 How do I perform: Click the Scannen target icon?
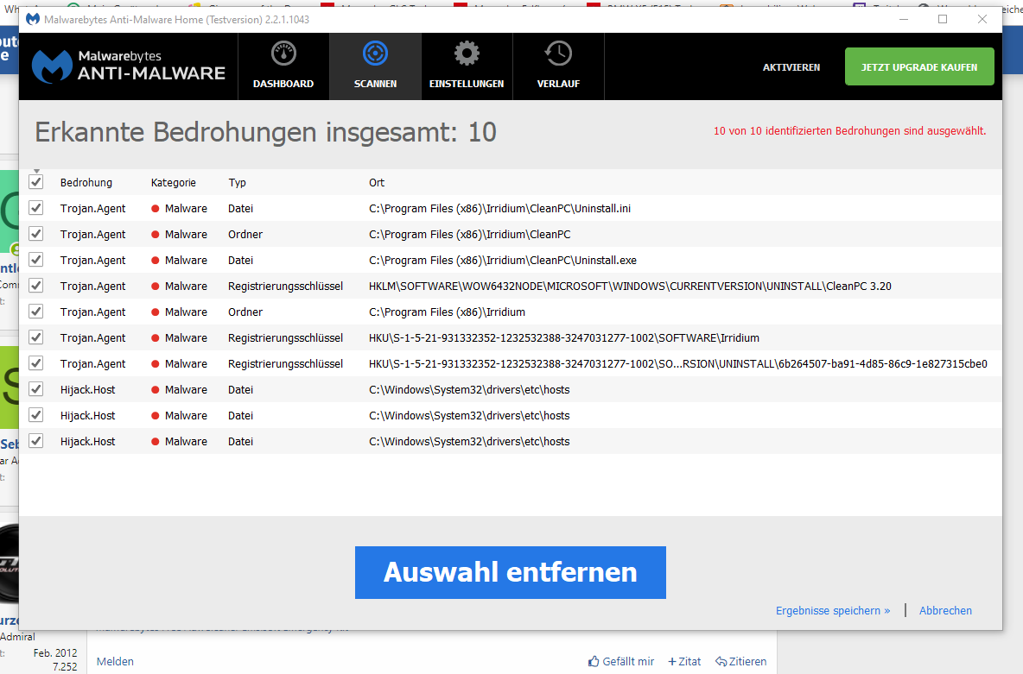pyautogui.click(x=375, y=54)
